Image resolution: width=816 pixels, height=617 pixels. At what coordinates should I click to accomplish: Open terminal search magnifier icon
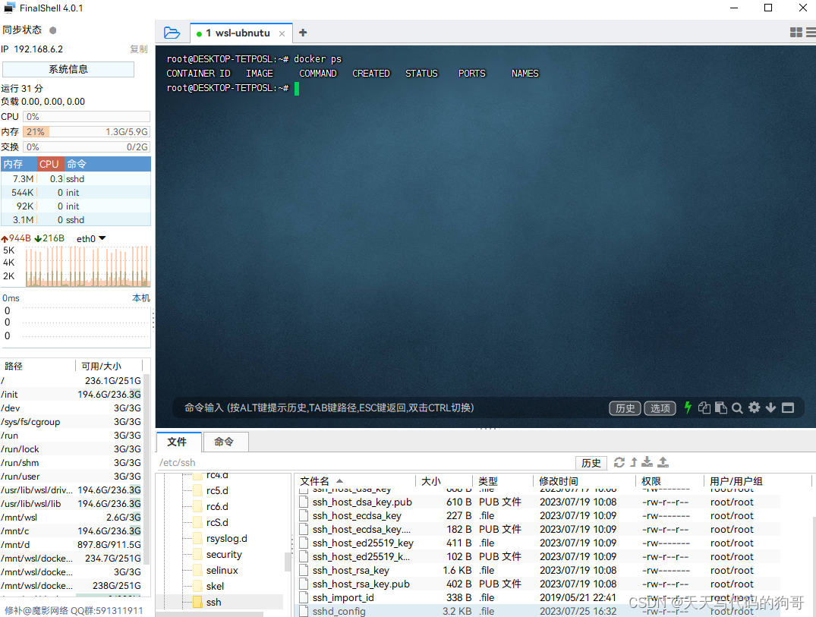point(737,408)
